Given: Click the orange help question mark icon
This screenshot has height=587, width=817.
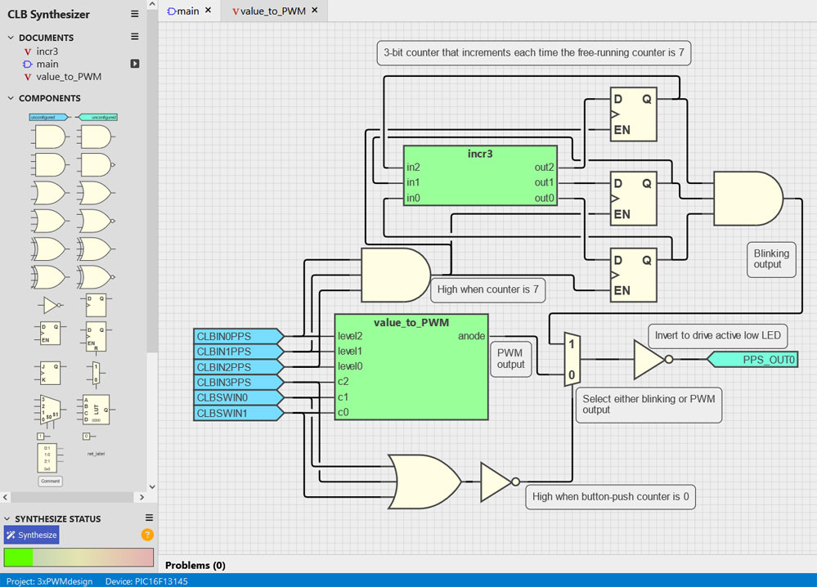Looking at the screenshot, I should [x=147, y=535].
